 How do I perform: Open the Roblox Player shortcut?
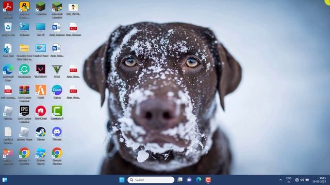24,132
